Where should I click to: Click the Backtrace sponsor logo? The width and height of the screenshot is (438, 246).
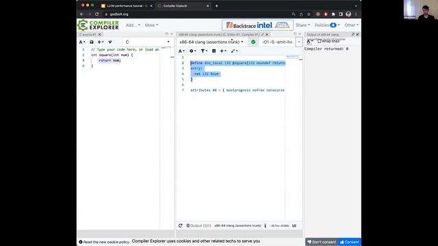pos(241,25)
